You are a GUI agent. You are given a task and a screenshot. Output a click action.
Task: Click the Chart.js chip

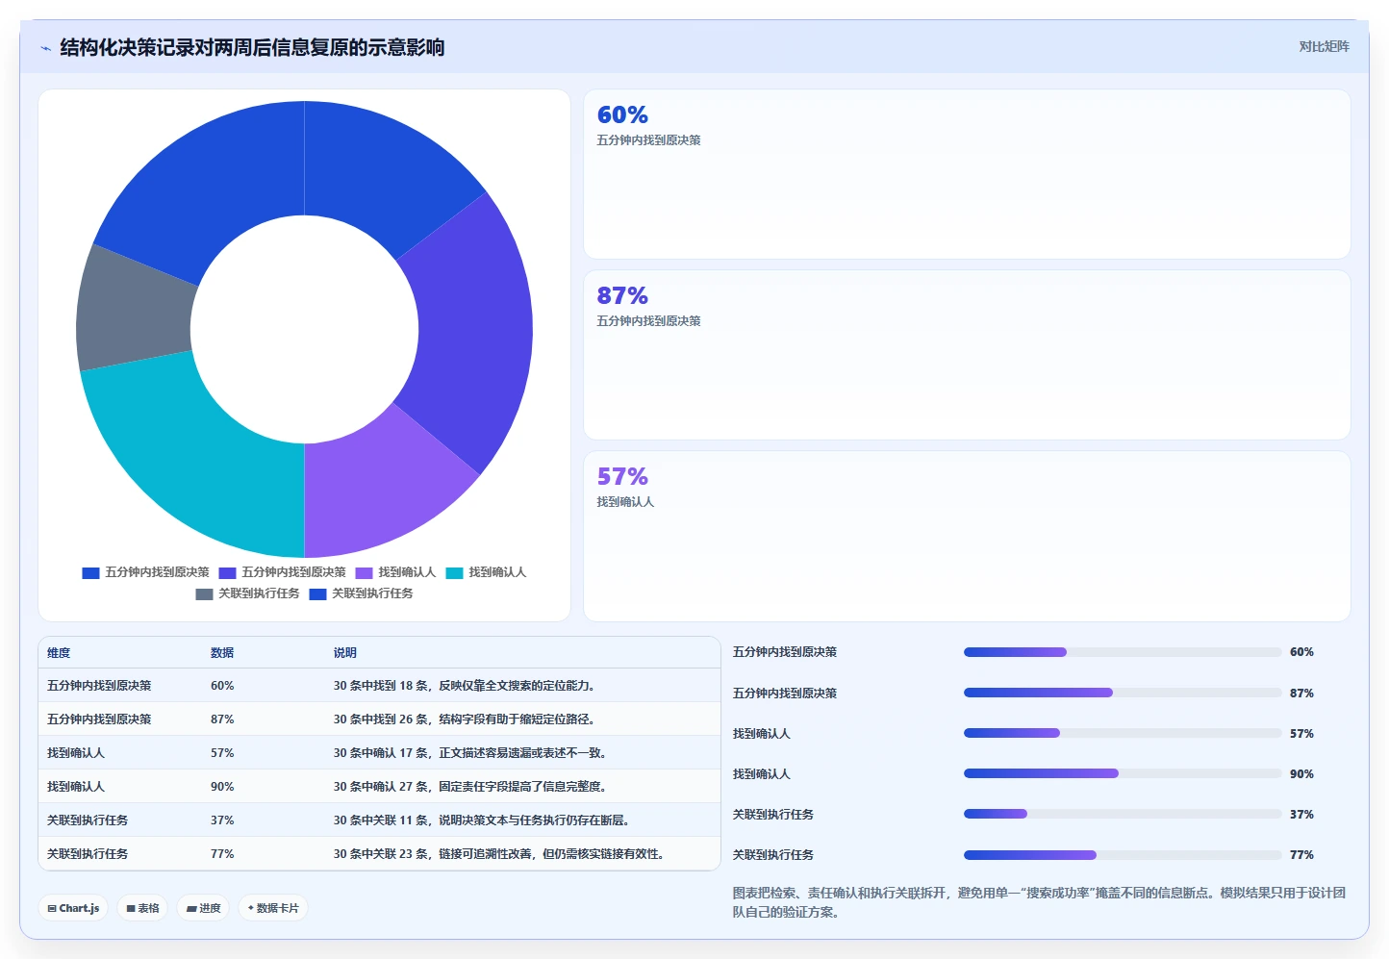[x=73, y=908]
